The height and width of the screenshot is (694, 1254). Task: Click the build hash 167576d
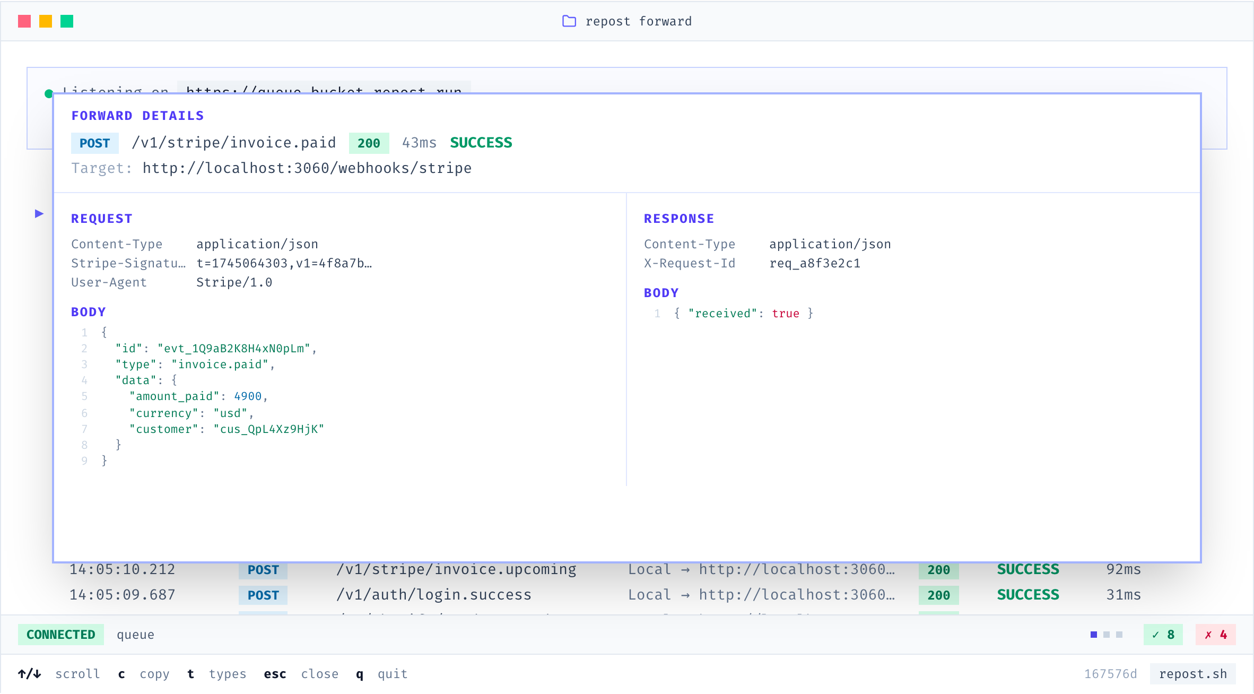(x=1110, y=674)
